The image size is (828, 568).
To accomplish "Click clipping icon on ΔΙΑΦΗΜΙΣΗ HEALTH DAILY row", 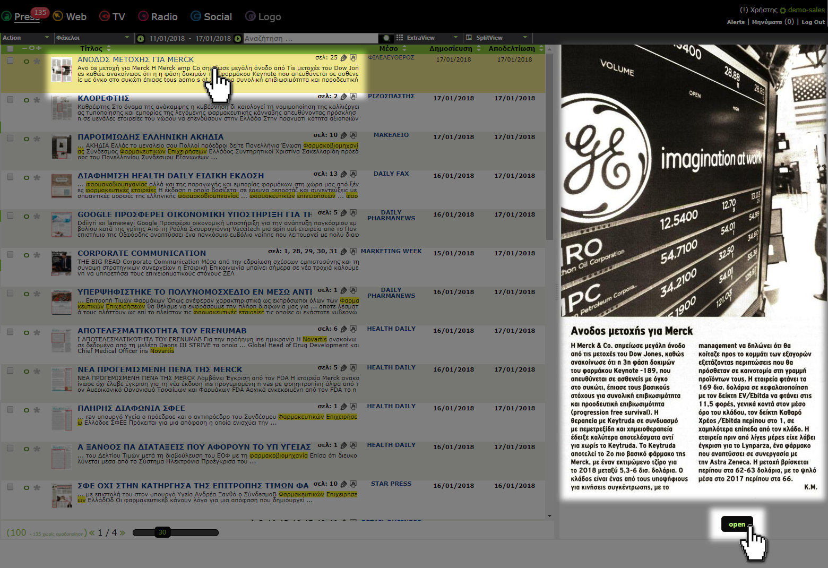I will tap(353, 174).
